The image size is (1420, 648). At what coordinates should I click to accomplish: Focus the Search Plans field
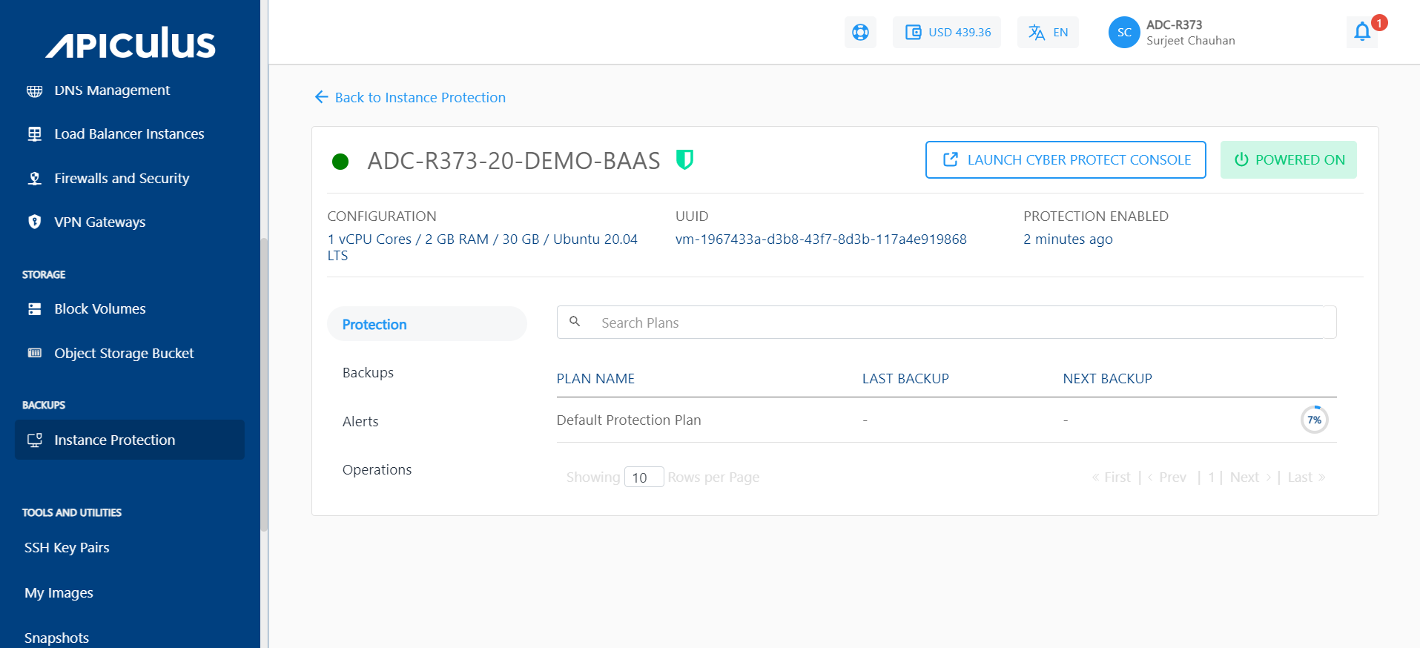click(x=957, y=323)
